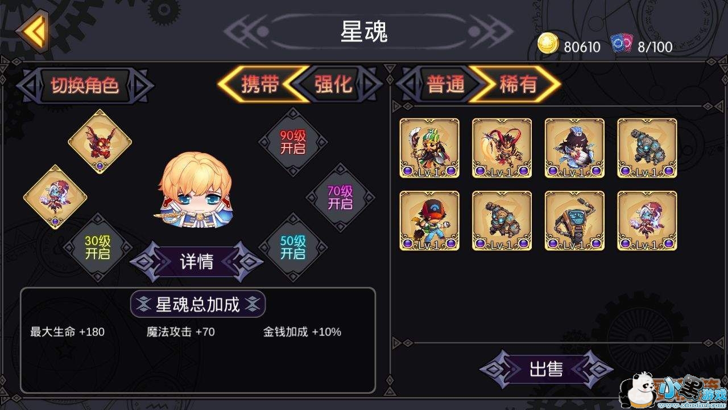
Task: Tap the blue-pink card counter icon
Action: click(x=622, y=44)
